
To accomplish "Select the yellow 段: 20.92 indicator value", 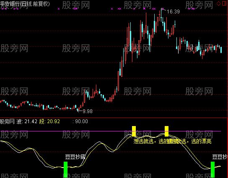I will [49, 121].
